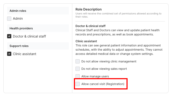Click the 'Clinical Staff and Doctors can view' paragraph
This screenshot has width=172, height=96.
118,32
